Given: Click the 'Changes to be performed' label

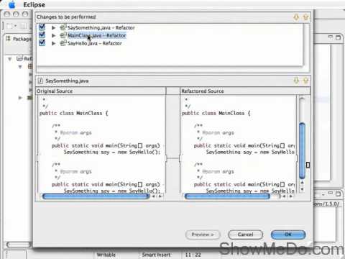Looking at the screenshot, I should point(66,17).
